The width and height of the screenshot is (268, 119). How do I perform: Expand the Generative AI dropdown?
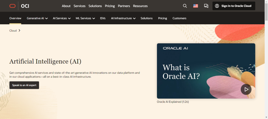[37, 18]
